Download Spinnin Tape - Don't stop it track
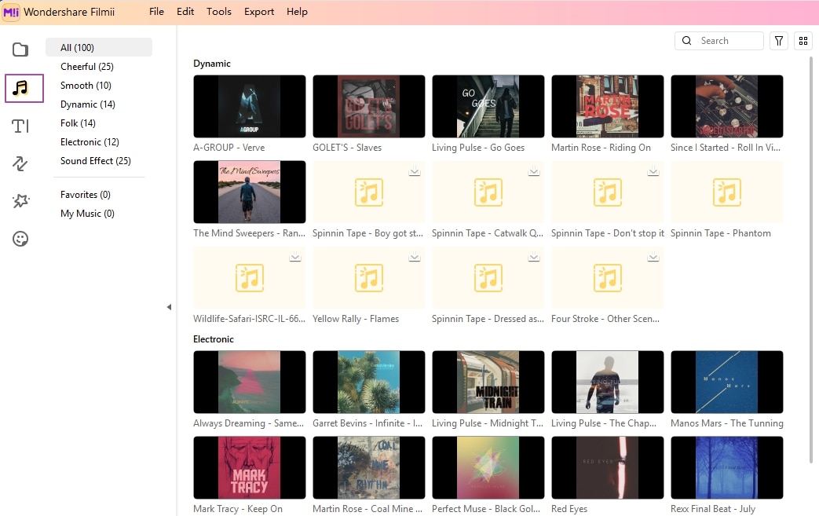Image resolution: width=819 pixels, height=516 pixels. (x=653, y=170)
